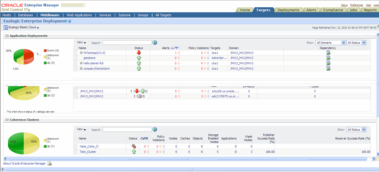The height and width of the screenshot is (172, 379).
Task: Click the alerts column header icon in Coherence
Action: [x=144, y=138]
